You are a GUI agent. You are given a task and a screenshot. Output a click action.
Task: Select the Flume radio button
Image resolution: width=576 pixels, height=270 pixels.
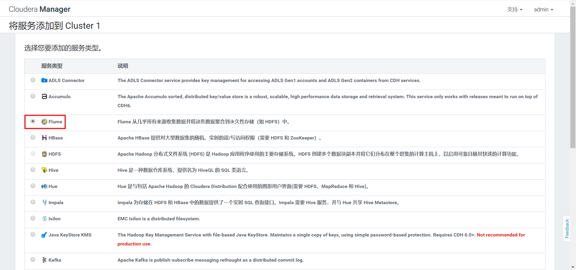coord(33,121)
